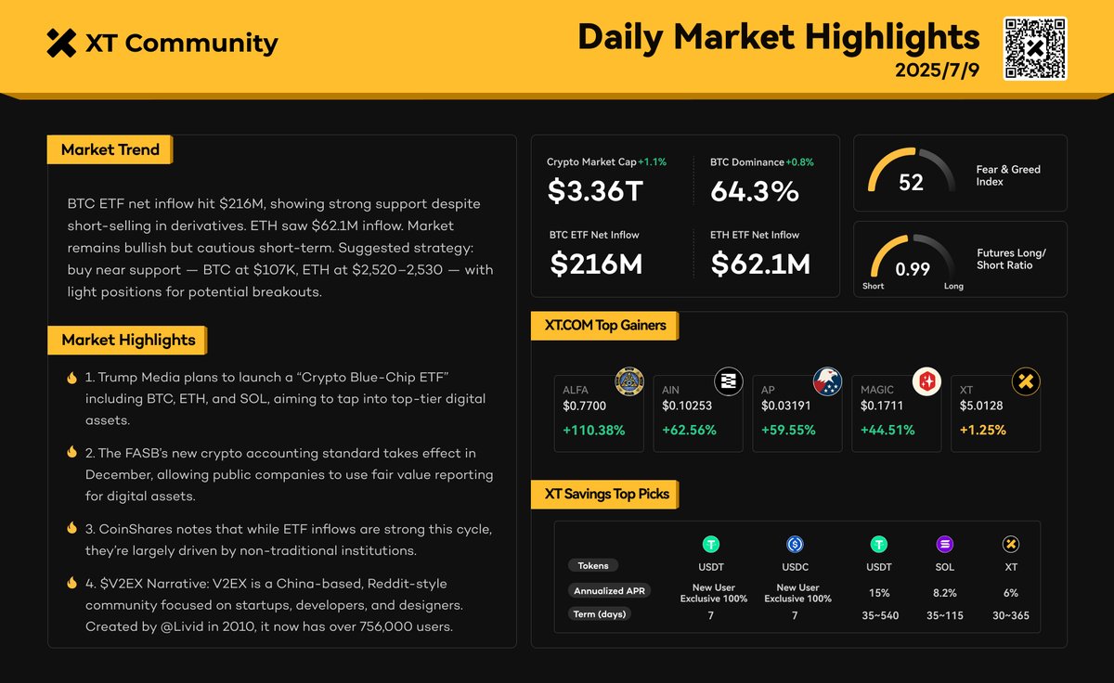Click the ALFA token coin icon
This screenshot has width=1114, height=683.
[x=629, y=381]
